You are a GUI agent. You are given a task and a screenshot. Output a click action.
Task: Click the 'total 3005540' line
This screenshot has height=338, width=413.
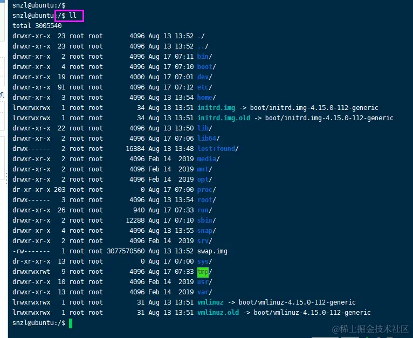pos(37,26)
